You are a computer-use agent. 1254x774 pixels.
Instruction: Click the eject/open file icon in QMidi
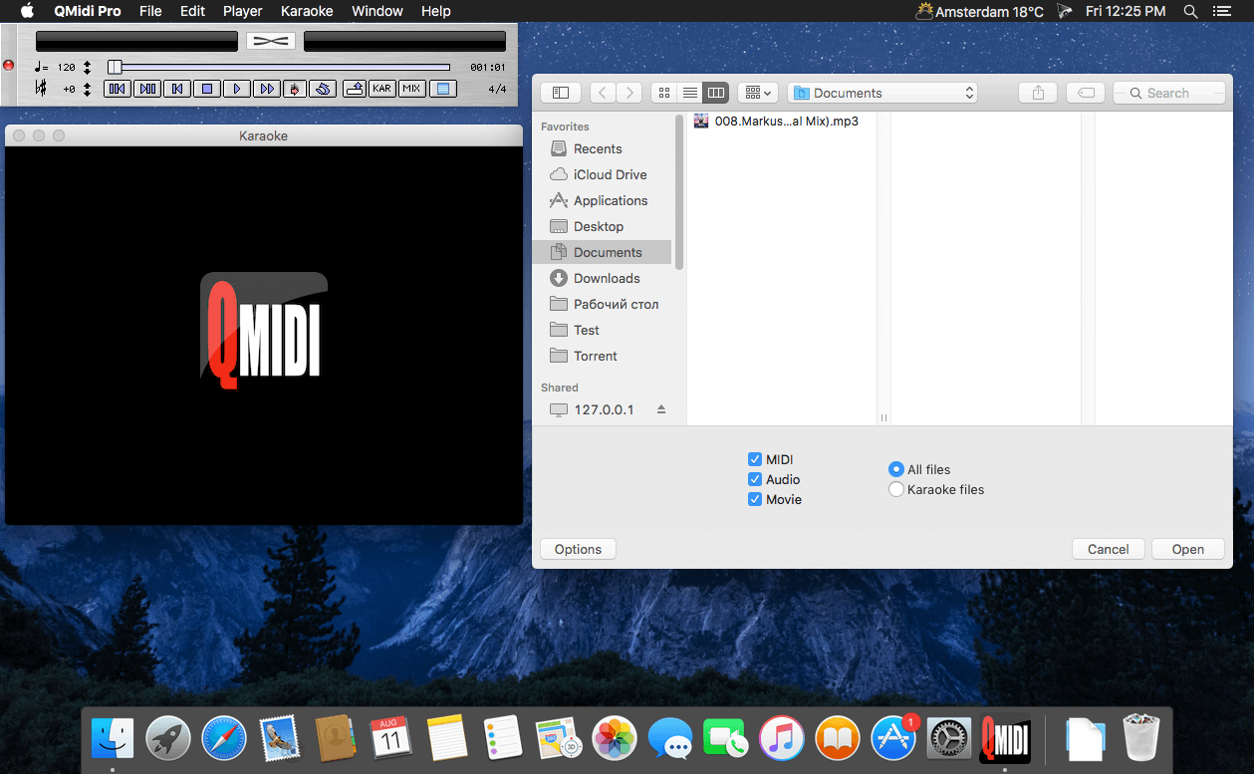pos(354,89)
